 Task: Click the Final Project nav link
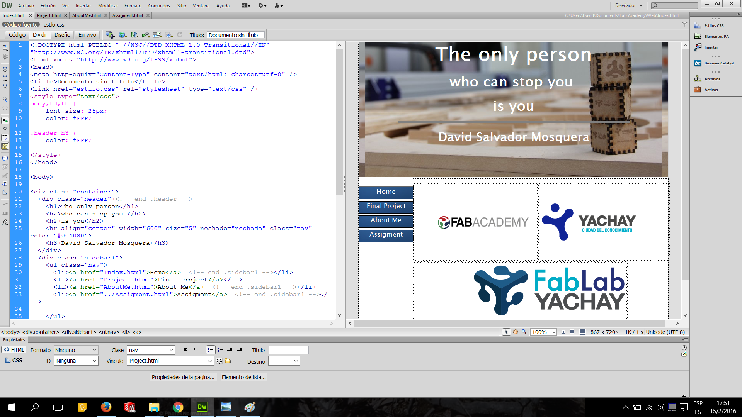coord(386,206)
